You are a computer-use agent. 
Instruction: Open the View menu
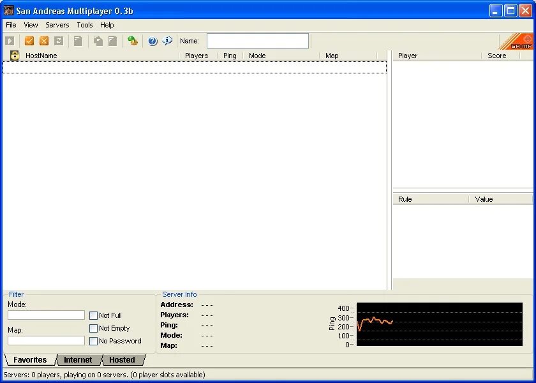(31, 25)
